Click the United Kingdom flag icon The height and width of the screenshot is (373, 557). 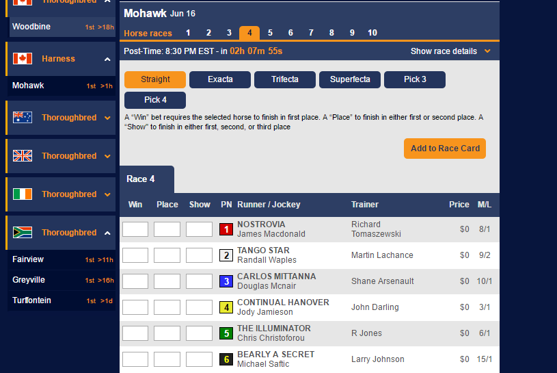pyautogui.click(x=23, y=156)
